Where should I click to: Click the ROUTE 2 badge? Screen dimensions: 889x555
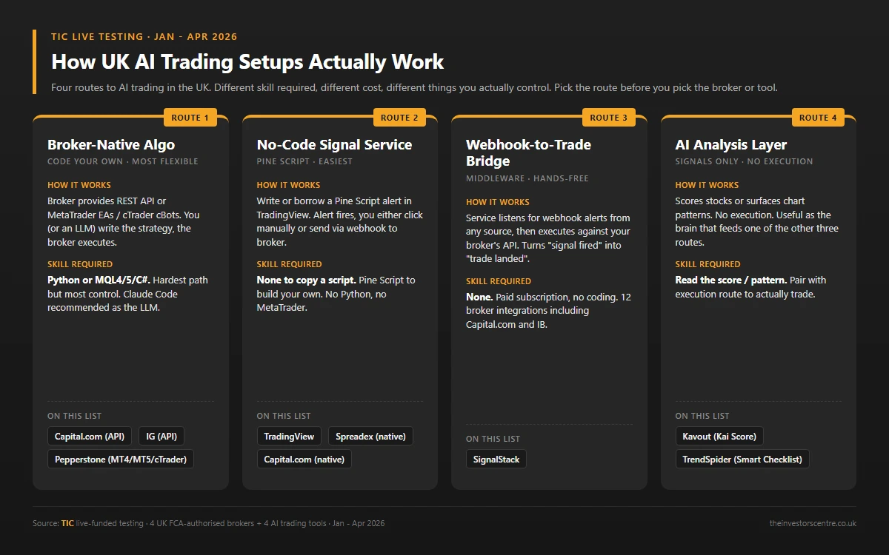399,118
